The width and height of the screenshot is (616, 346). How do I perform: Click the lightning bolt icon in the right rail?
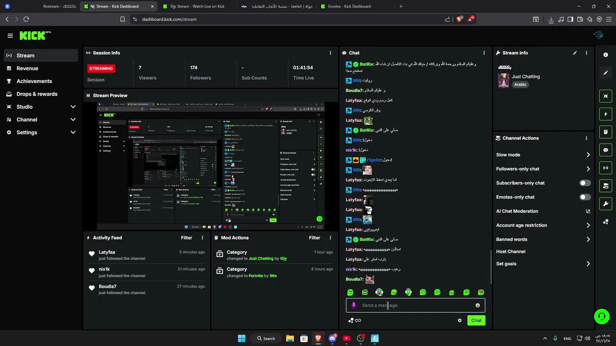(606, 114)
